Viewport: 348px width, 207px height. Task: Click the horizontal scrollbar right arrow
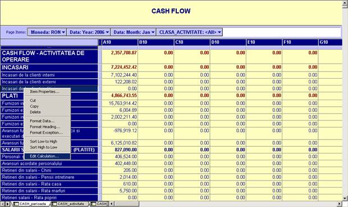(340, 204)
